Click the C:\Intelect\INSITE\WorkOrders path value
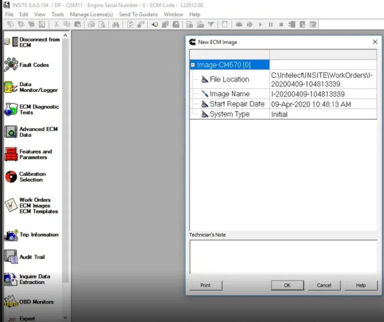 coord(322,80)
